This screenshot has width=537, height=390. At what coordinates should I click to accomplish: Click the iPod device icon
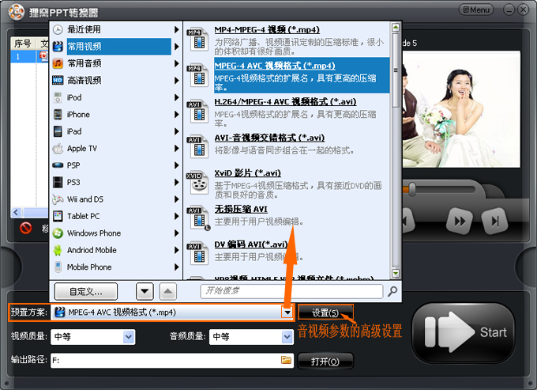pyautogui.click(x=58, y=97)
